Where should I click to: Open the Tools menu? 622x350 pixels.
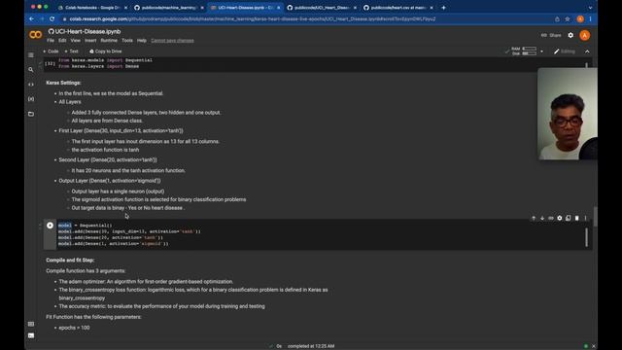click(127, 41)
